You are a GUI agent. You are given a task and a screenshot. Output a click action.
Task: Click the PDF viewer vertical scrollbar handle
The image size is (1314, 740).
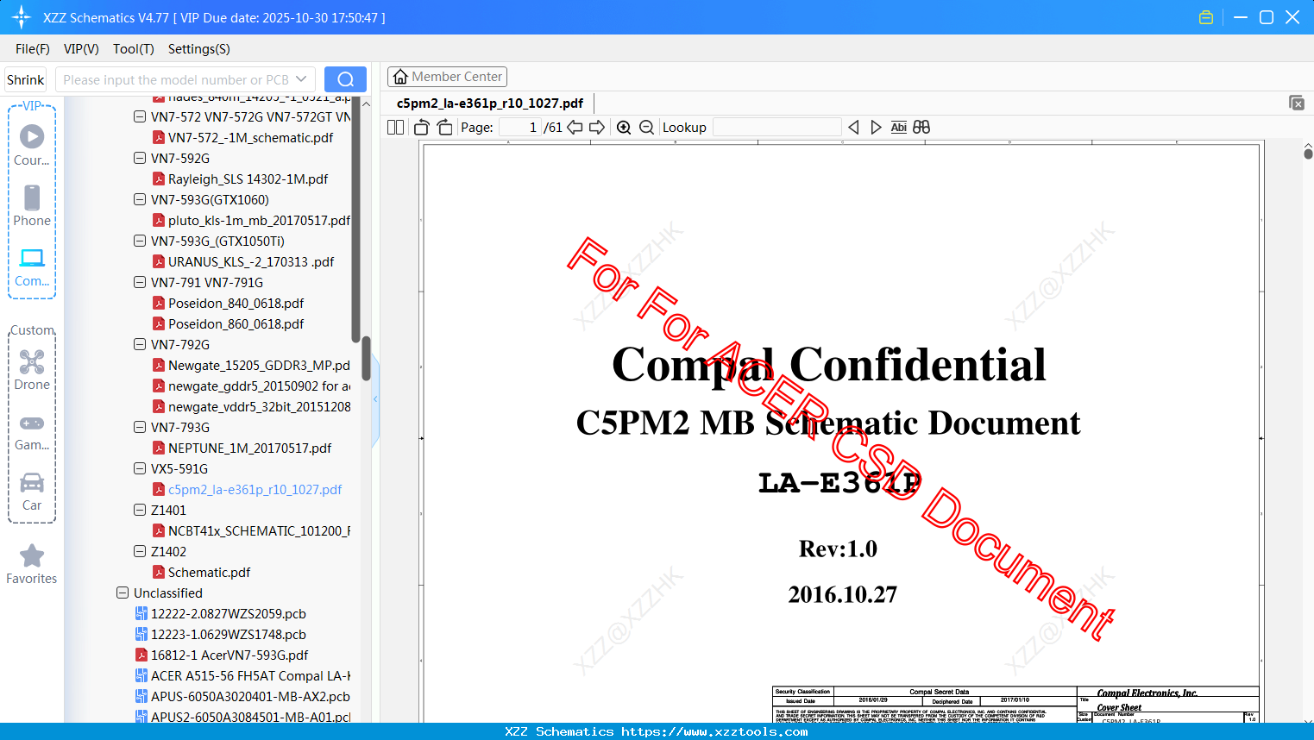(x=1308, y=154)
